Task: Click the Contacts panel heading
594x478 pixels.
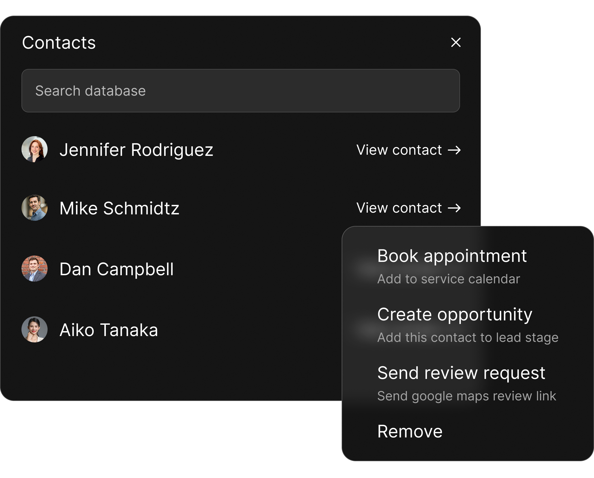Action: coord(59,43)
